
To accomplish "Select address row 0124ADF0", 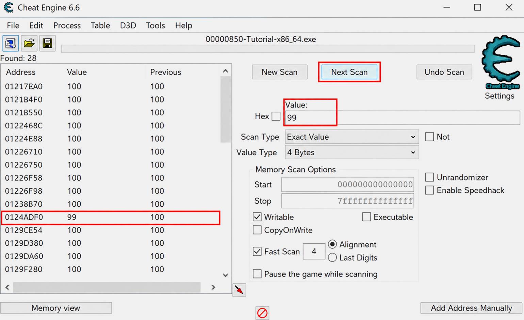I will click(111, 217).
